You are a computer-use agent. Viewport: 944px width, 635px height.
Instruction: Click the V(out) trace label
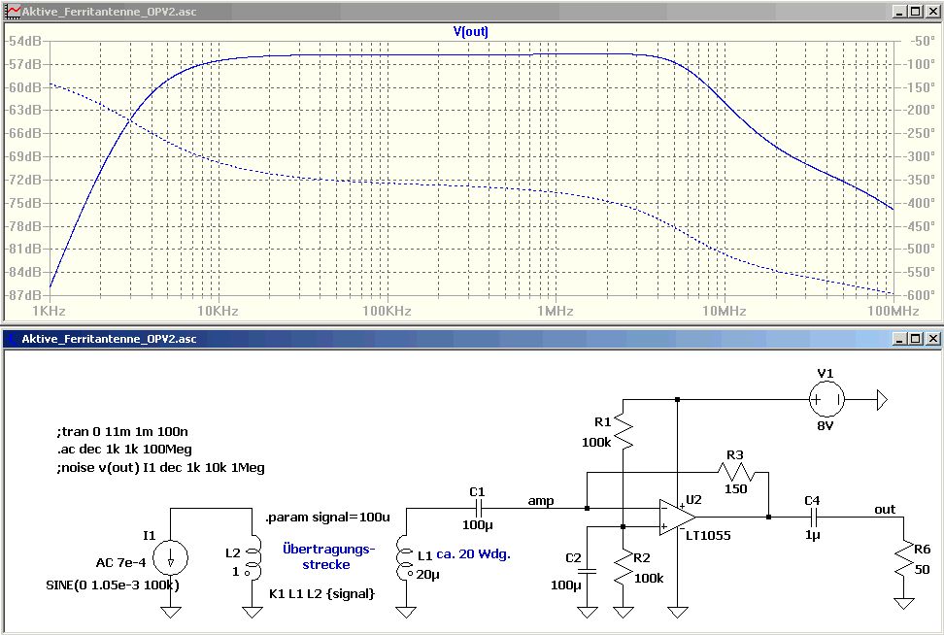coord(471,31)
